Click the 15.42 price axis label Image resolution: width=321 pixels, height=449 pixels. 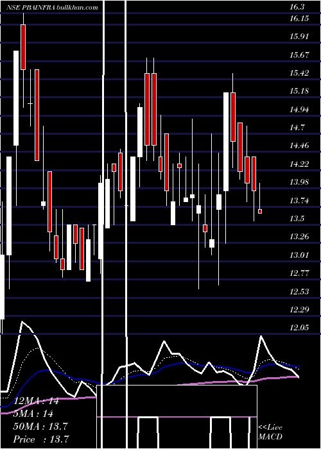(x=299, y=73)
